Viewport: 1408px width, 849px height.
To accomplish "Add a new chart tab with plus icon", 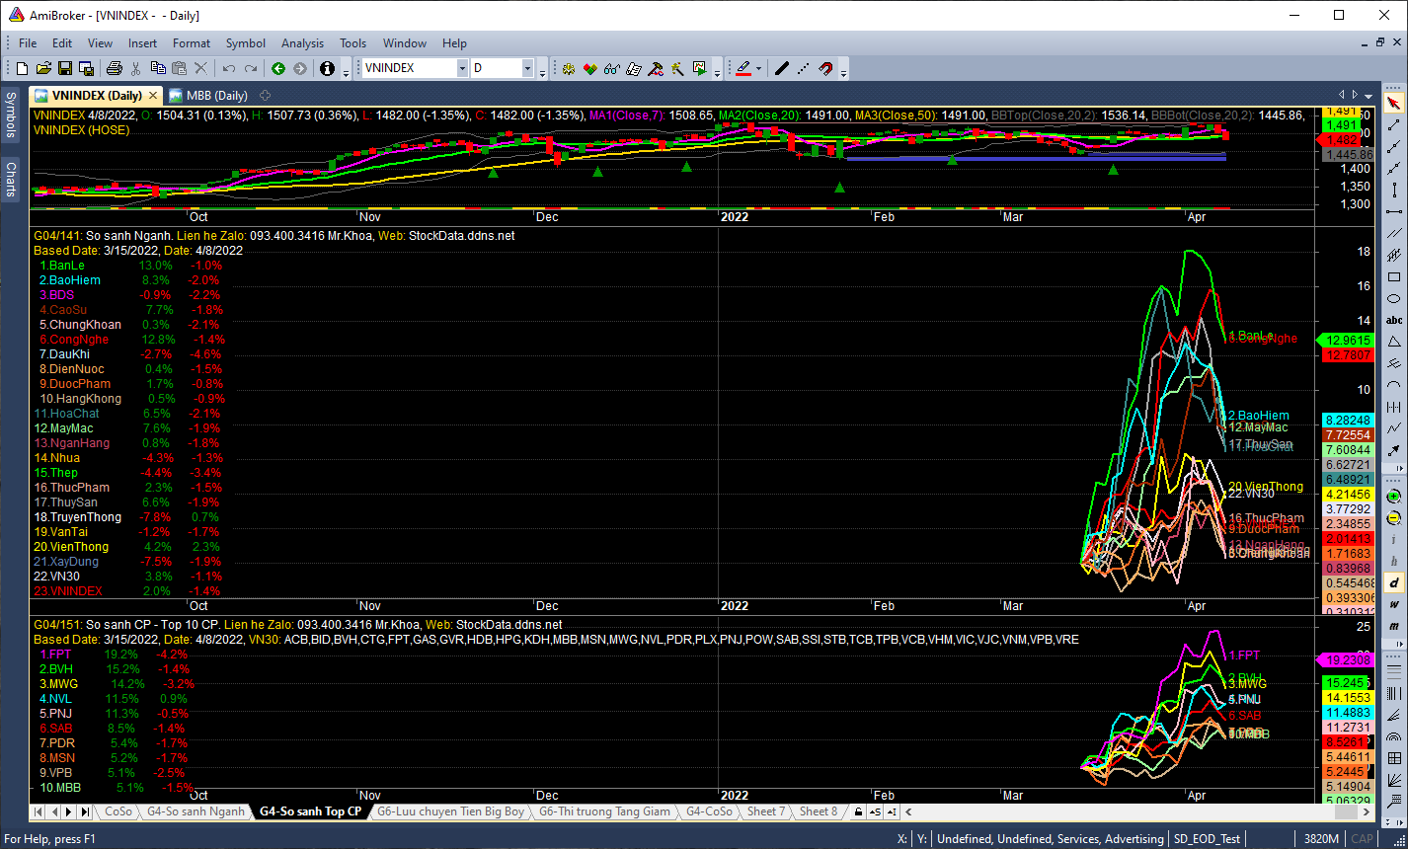I will coord(264,96).
